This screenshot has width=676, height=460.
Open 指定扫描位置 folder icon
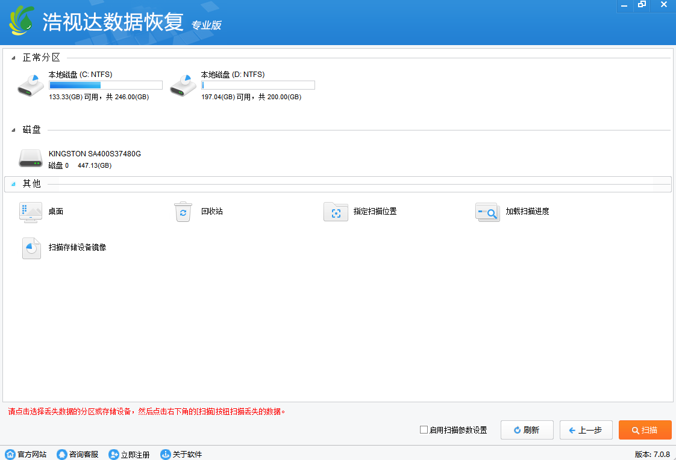pos(336,212)
